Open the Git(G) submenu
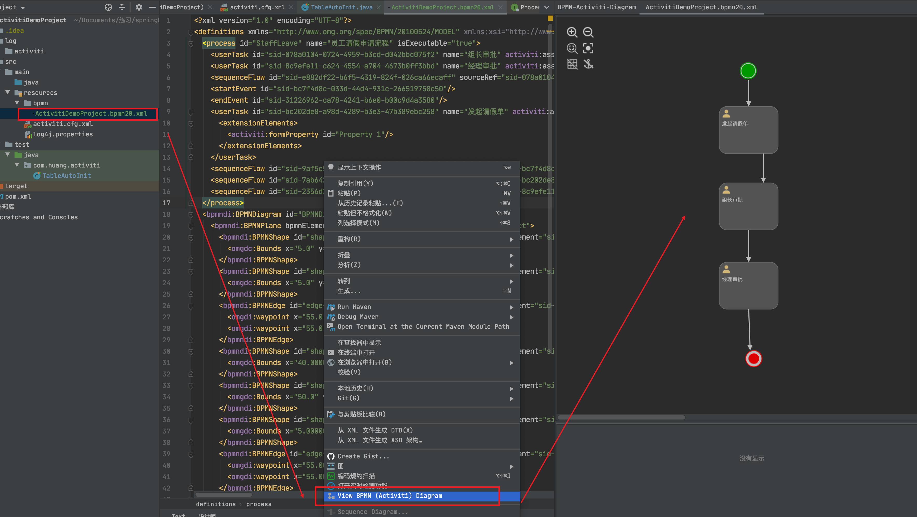The image size is (917, 517). coord(422,398)
